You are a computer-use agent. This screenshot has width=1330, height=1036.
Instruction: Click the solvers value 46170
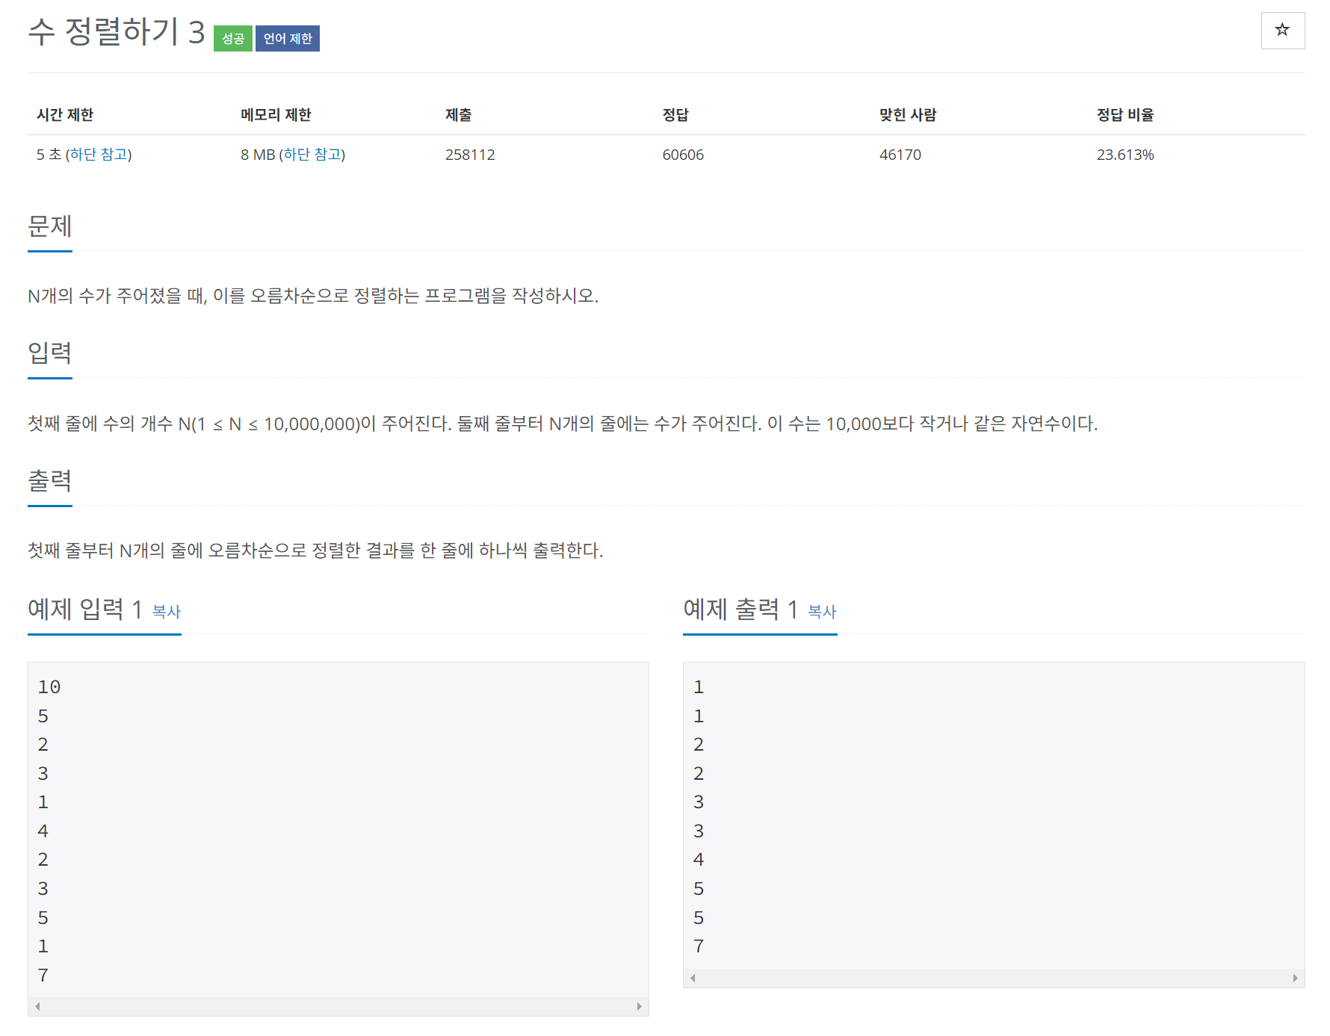900,155
